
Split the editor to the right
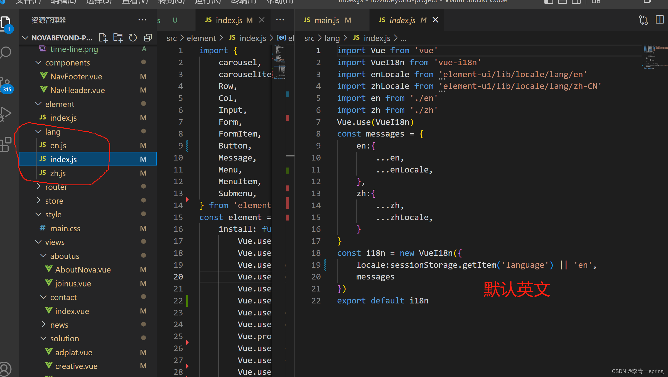[x=660, y=20]
